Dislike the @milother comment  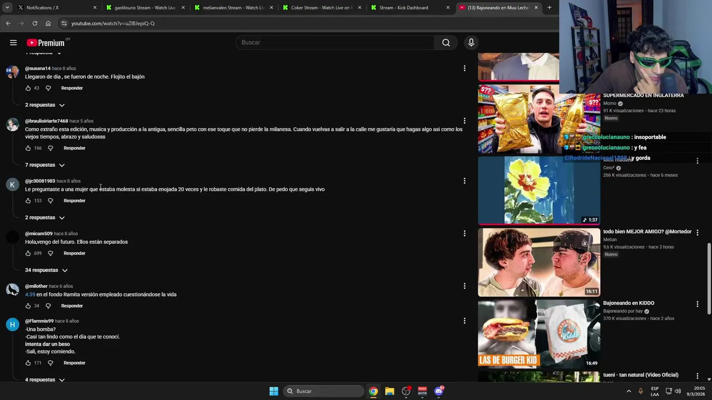click(x=48, y=306)
